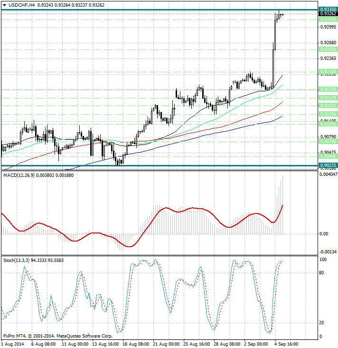Click the 25 Aug 16:00 time label
Image resolution: width=338 pixels, height=348 pixels.
(x=197, y=344)
